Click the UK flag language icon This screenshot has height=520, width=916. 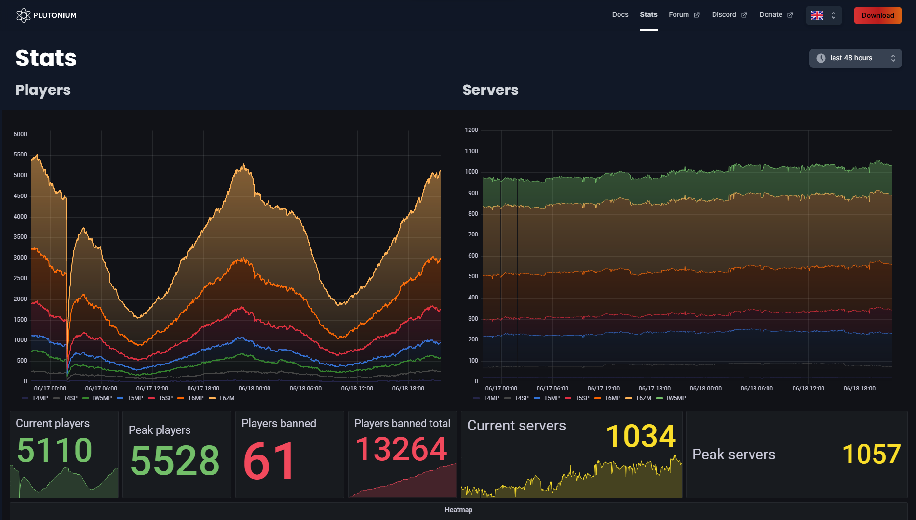(817, 15)
